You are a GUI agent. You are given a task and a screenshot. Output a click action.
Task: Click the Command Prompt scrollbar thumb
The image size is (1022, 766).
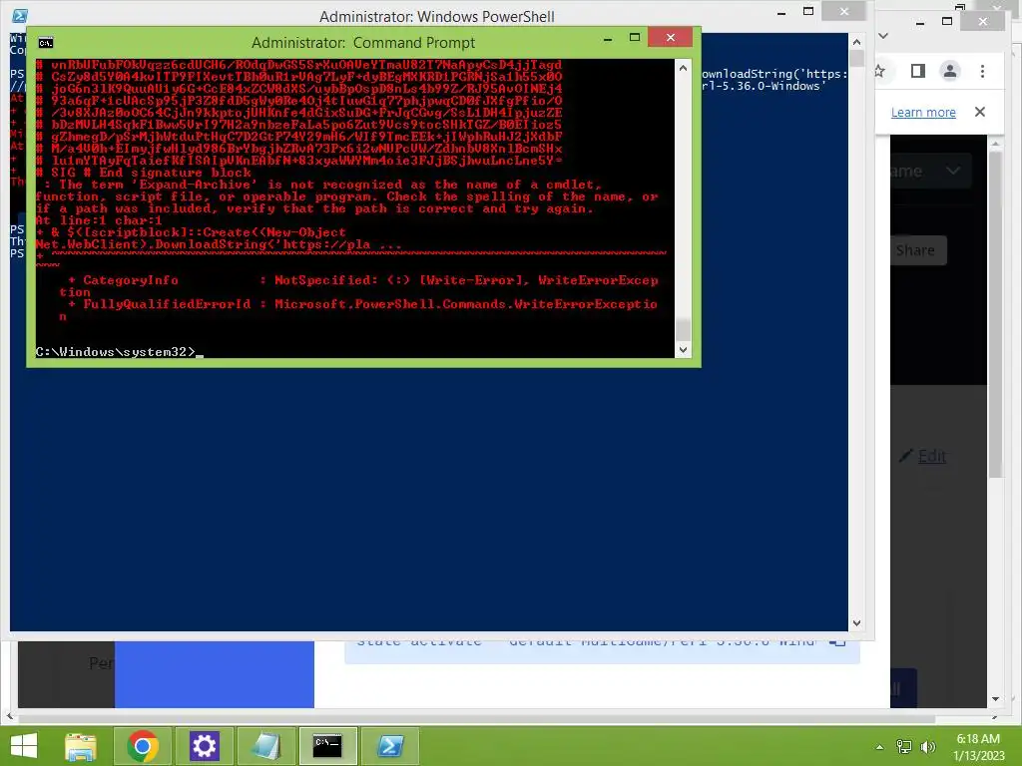click(x=683, y=329)
